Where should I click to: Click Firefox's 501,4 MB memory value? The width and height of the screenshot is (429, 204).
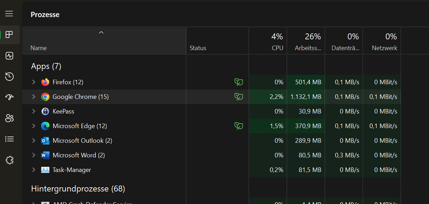308,82
